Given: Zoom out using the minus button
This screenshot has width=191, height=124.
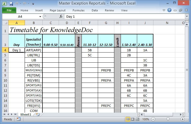Looking at the screenshot, I should point(153,119).
